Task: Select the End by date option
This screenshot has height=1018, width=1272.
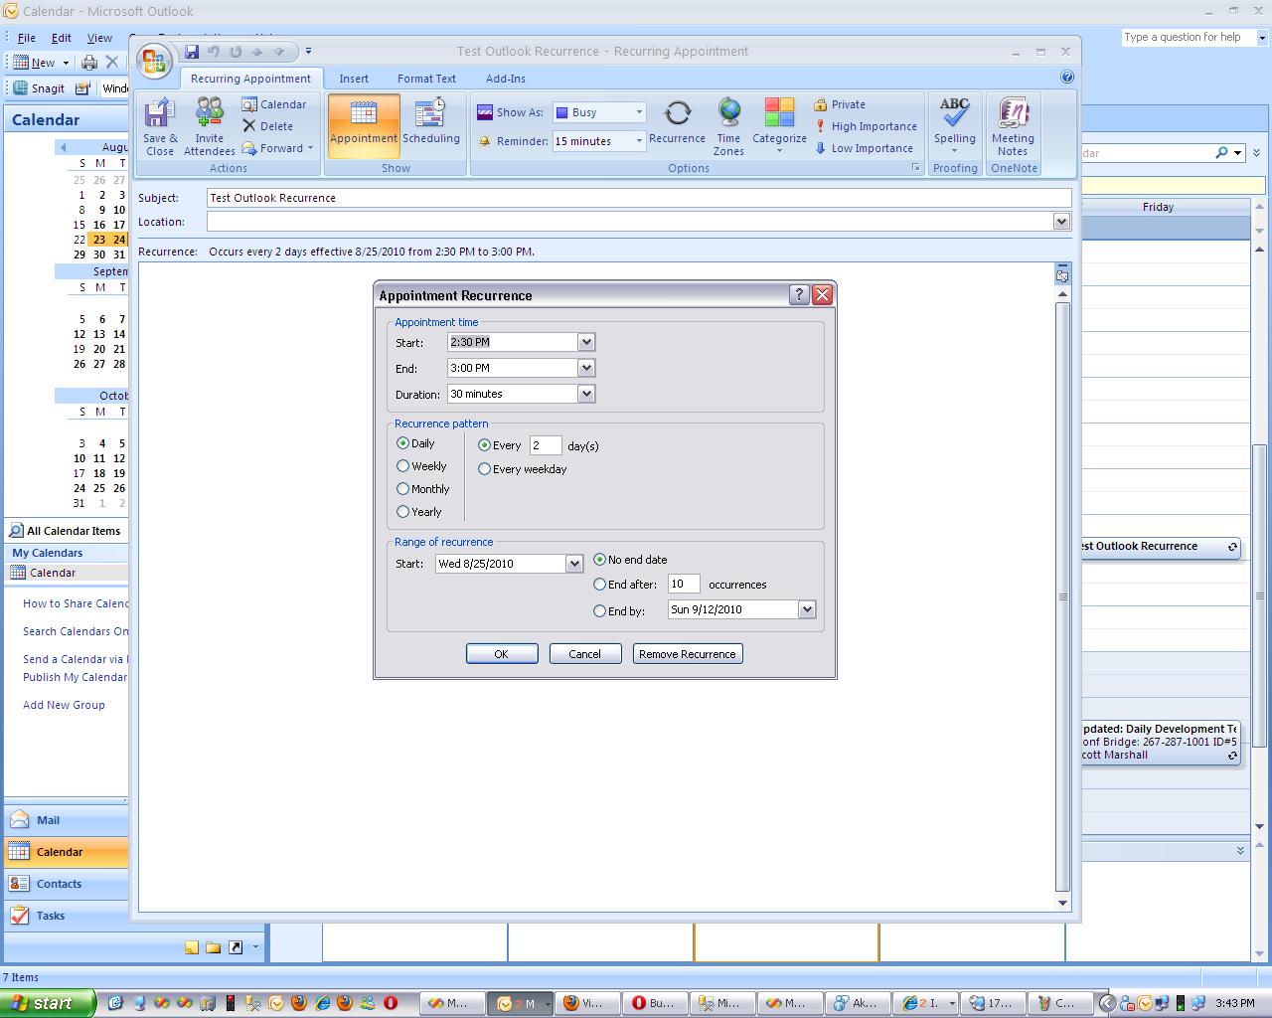Action: (x=619, y=611)
